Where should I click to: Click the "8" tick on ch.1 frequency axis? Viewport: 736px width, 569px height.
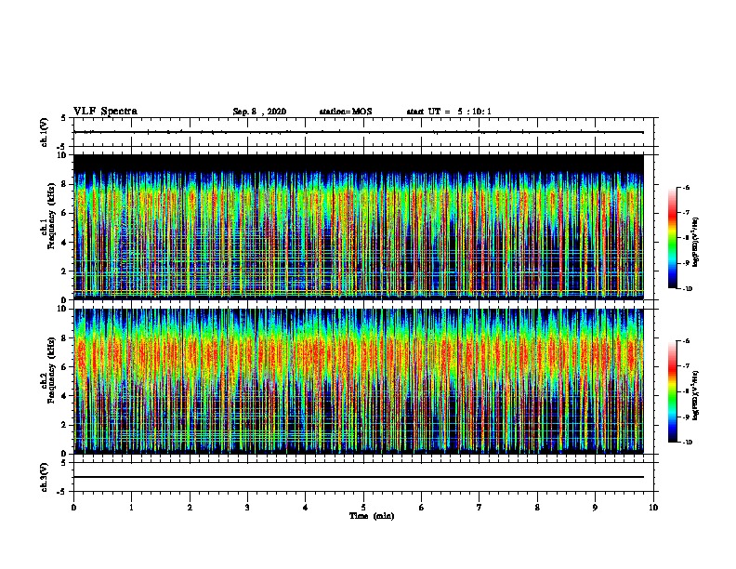tap(65, 184)
